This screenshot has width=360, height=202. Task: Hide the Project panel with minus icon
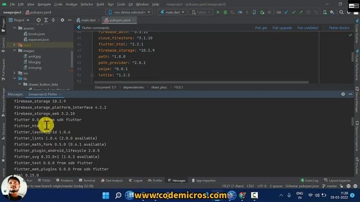[x=70, y=20]
